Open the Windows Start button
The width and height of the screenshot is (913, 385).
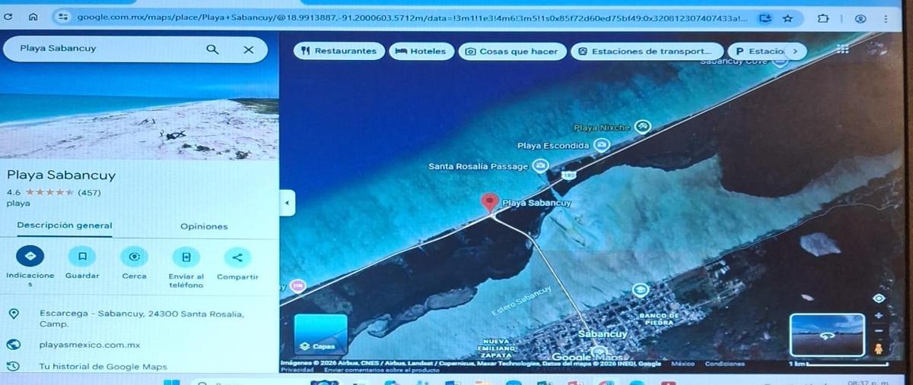[x=171, y=382]
